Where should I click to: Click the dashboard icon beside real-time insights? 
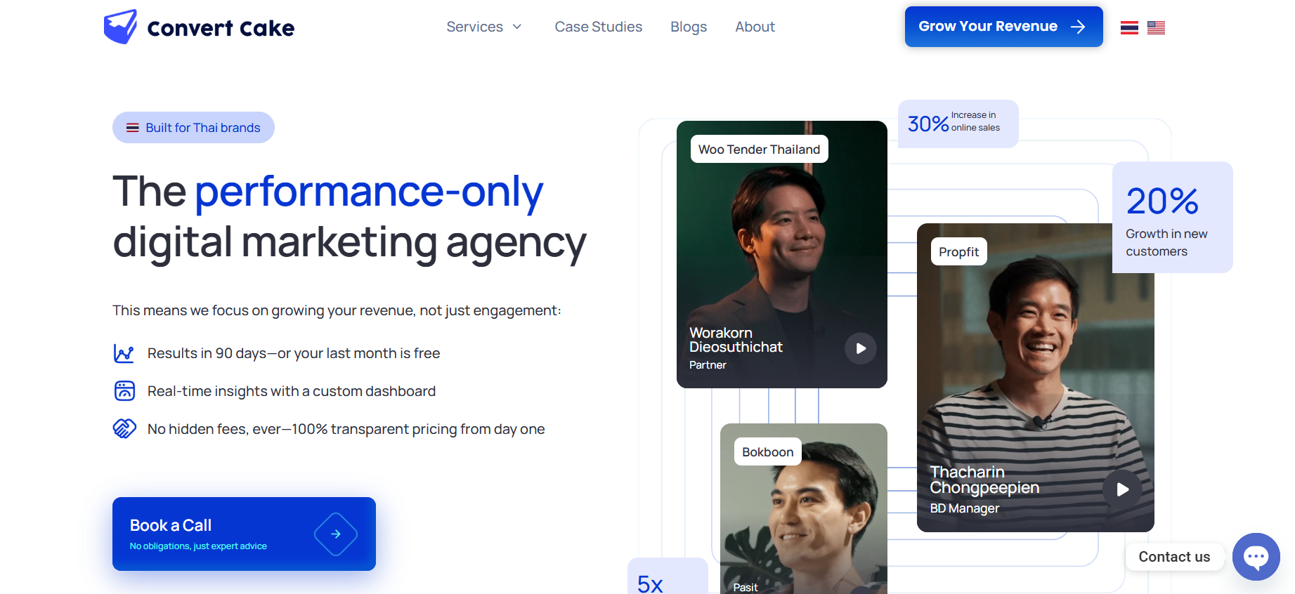tap(124, 391)
